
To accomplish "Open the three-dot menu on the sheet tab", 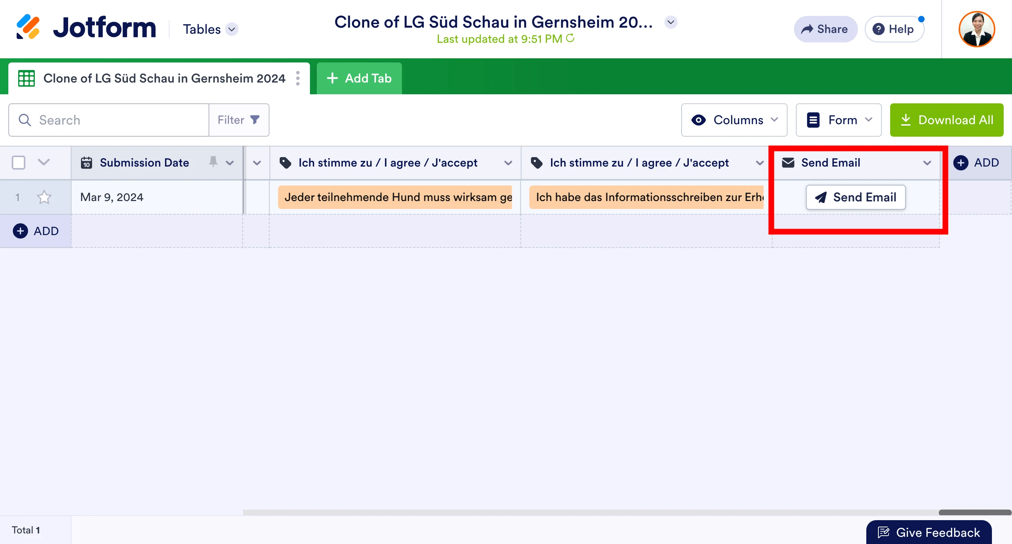I will click(x=297, y=78).
